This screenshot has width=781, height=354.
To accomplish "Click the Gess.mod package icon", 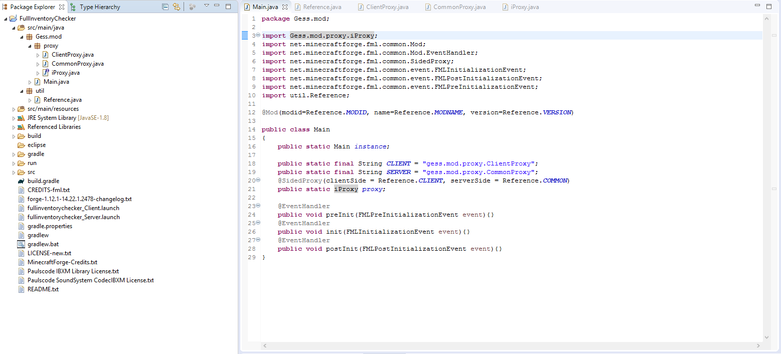I will [x=29, y=37].
